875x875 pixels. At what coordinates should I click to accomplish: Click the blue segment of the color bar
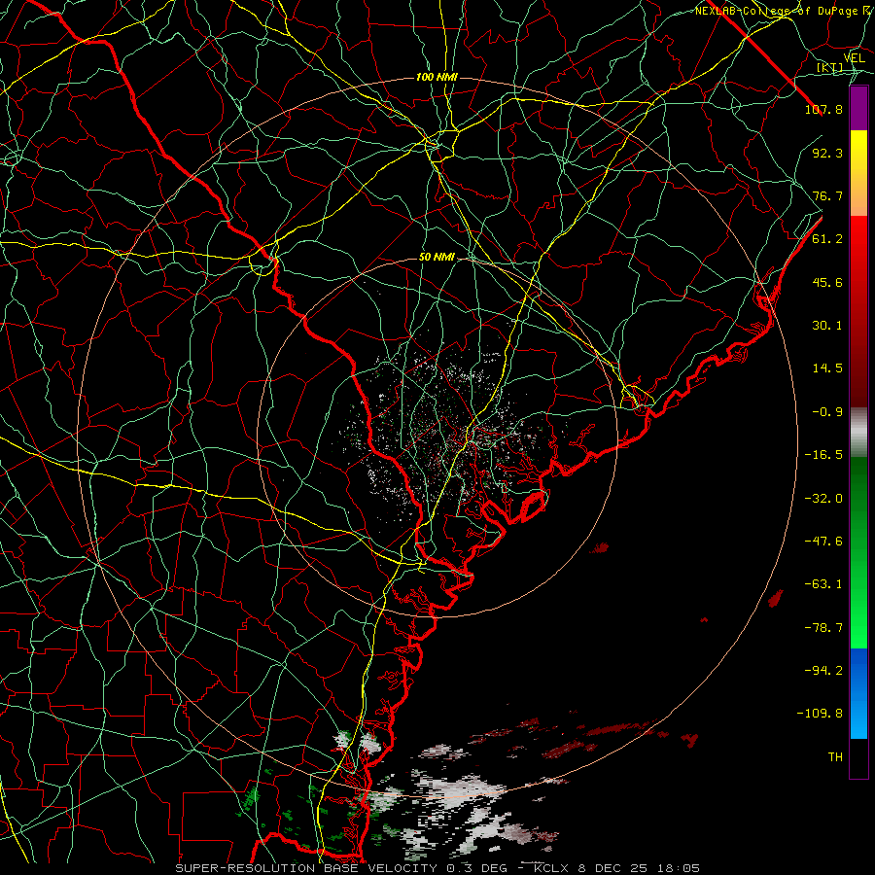[x=858, y=693]
